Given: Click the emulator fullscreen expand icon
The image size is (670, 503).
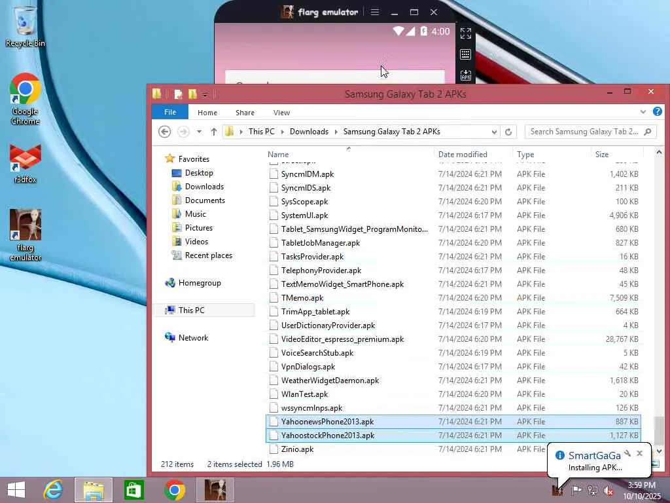Looking at the screenshot, I should pos(466,33).
